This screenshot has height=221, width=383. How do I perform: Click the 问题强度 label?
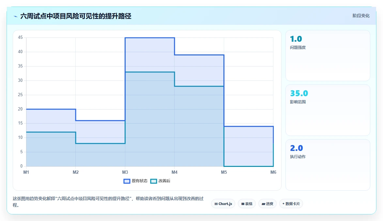pos(298,48)
